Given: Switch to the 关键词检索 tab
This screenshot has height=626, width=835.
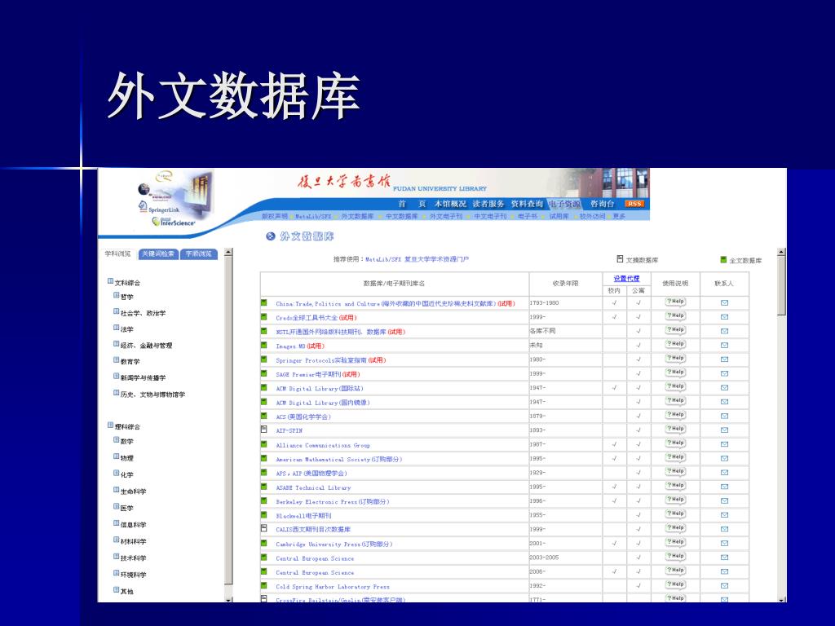Looking at the screenshot, I should coord(159,254).
